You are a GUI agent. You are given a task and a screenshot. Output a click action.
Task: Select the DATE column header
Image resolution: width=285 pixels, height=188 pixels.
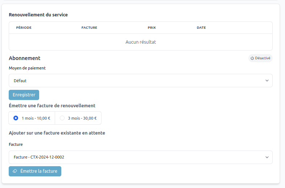click(x=201, y=28)
